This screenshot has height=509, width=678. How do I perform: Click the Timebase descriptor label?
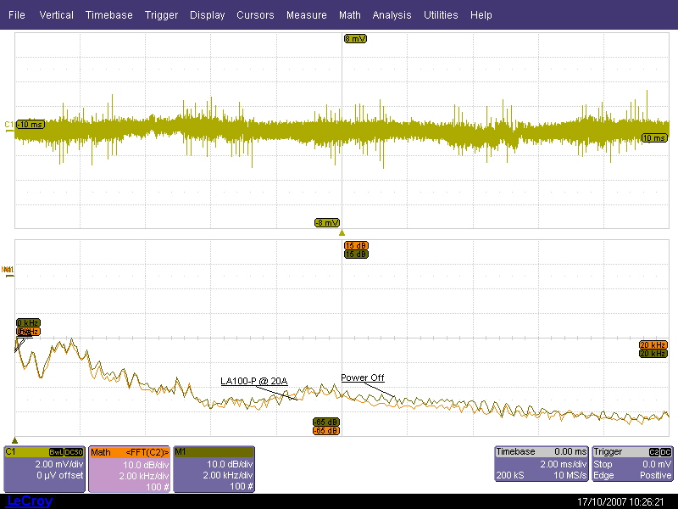[x=516, y=451]
